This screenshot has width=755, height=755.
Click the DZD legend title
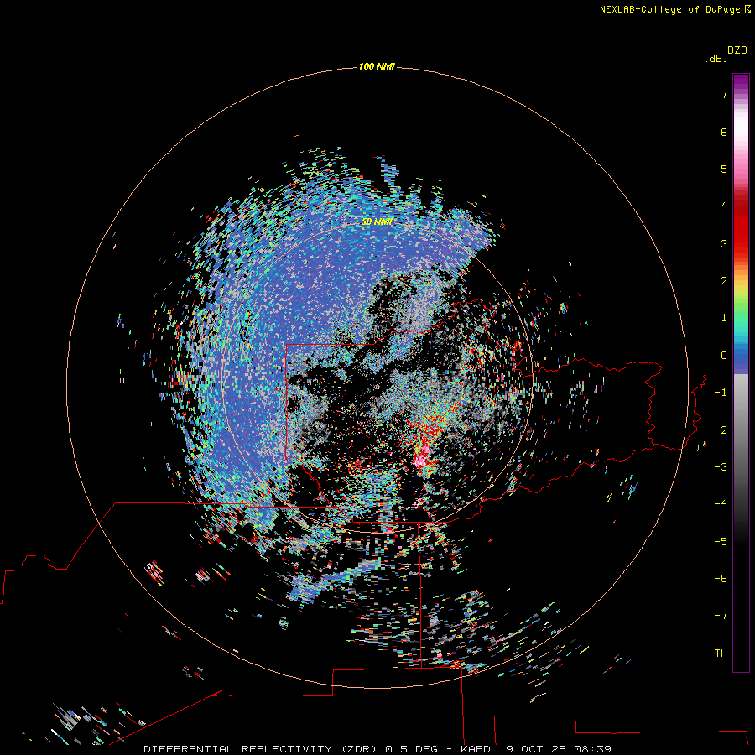[737, 50]
